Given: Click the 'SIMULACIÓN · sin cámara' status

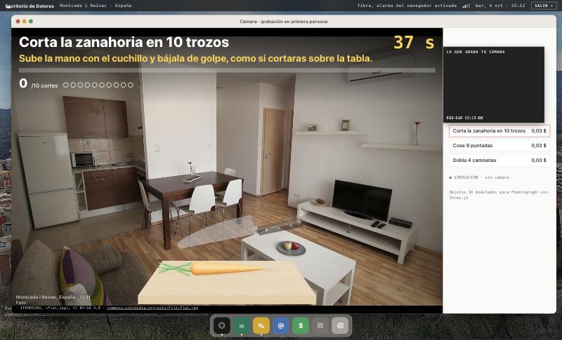Looking at the screenshot, I should point(479,177).
